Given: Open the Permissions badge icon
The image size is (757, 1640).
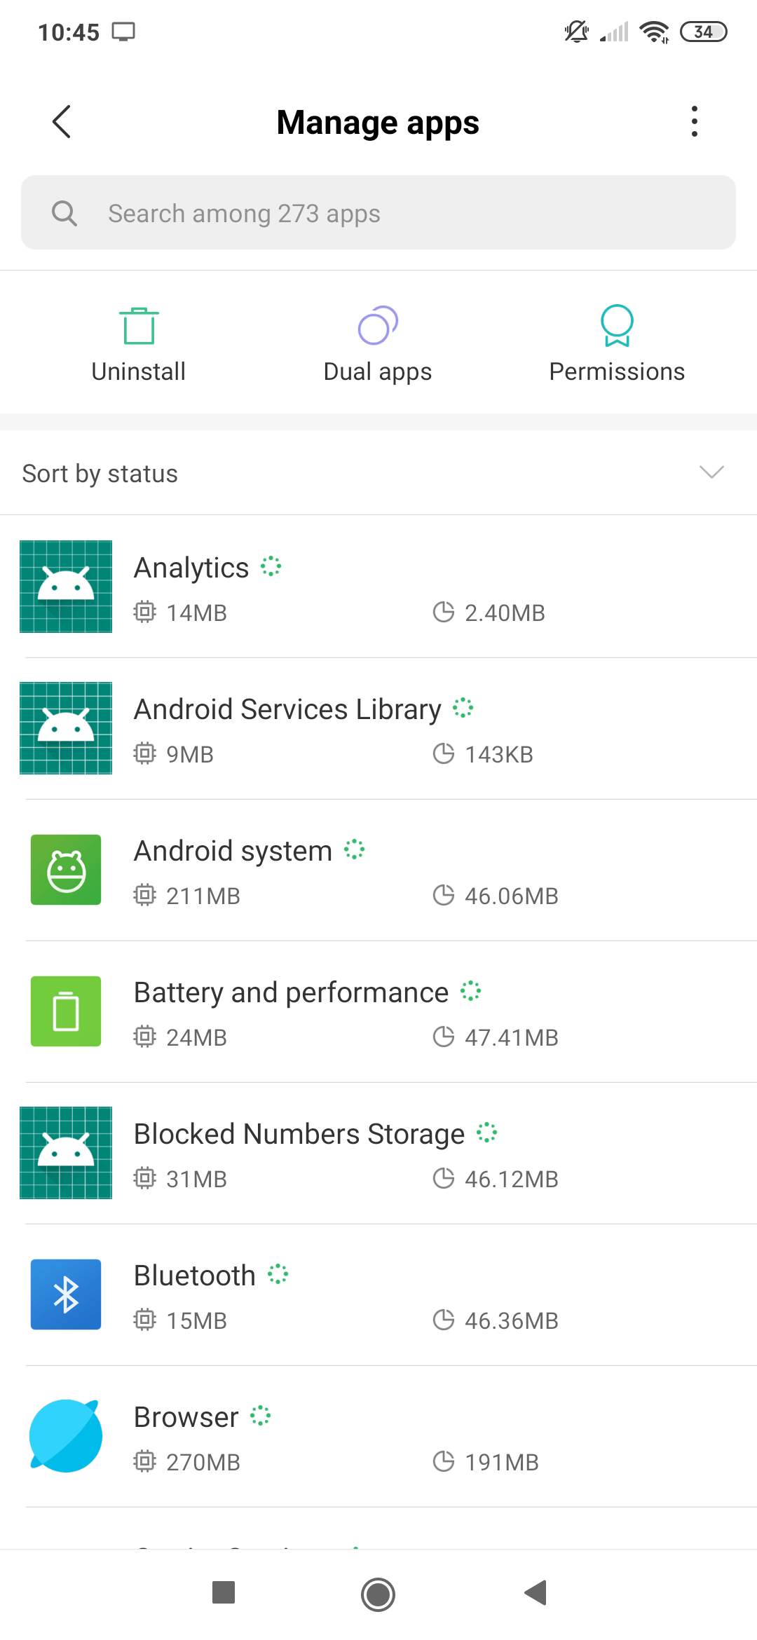Looking at the screenshot, I should click(x=617, y=326).
